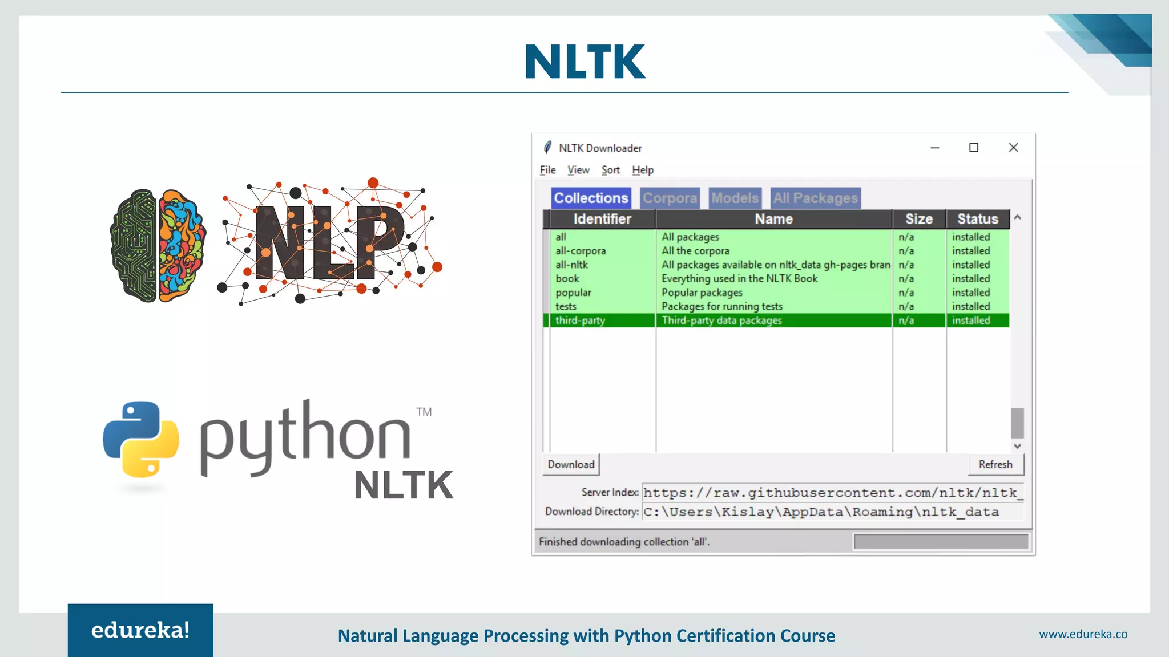The height and width of the screenshot is (657, 1169).
Task: Open the Help menu
Action: (643, 170)
